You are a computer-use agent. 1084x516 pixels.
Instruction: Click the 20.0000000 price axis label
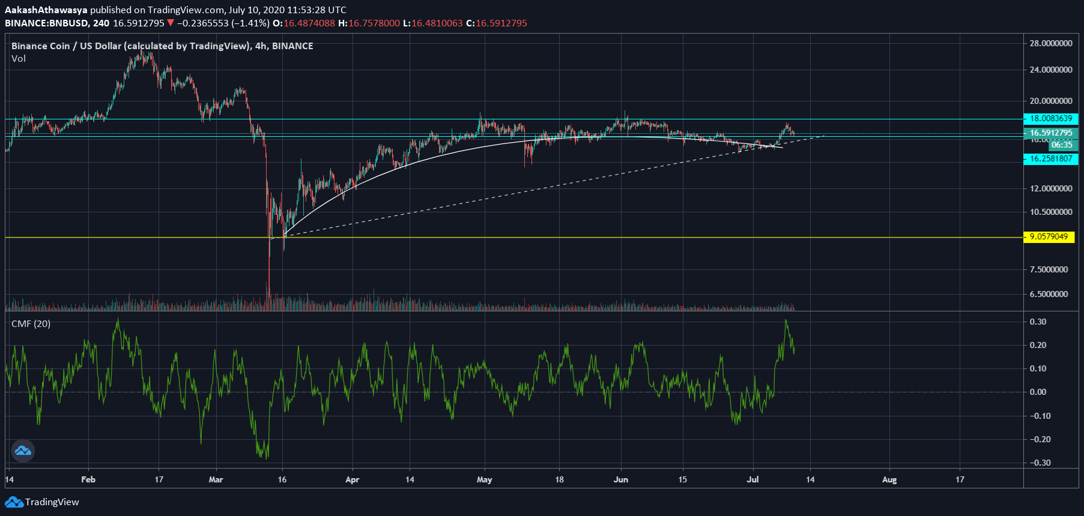[1051, 101]
